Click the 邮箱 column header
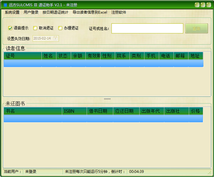Viewport: 214px width, 177px height. pos(181,56)
